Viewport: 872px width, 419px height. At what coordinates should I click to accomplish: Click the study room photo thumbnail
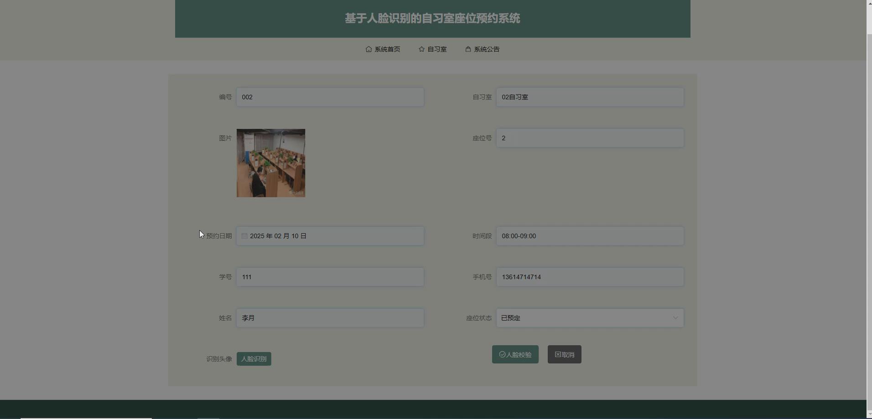pos(270,163)
